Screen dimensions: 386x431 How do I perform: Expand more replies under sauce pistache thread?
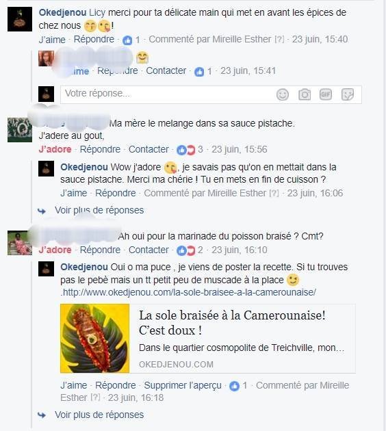(x=99, y=210)
